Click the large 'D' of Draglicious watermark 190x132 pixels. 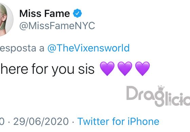tap(132, 93)
